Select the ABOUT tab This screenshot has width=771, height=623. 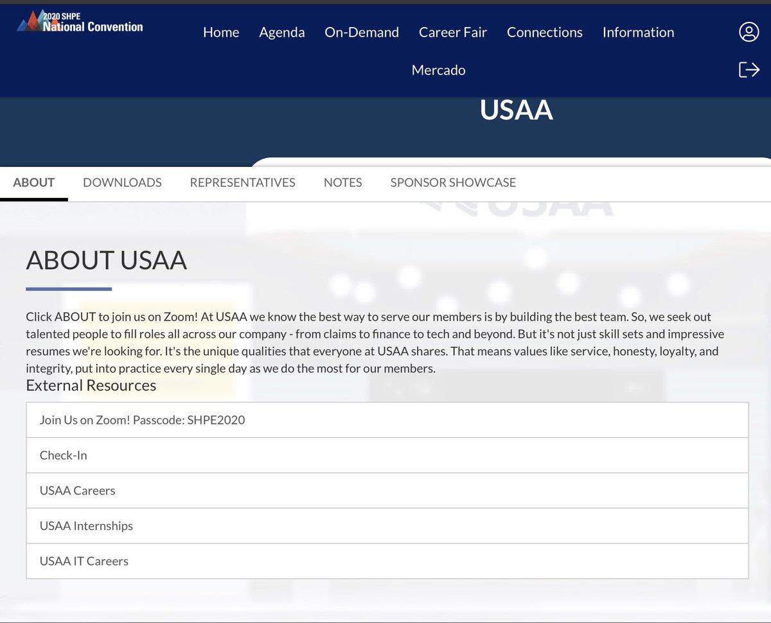pos(33,182)
